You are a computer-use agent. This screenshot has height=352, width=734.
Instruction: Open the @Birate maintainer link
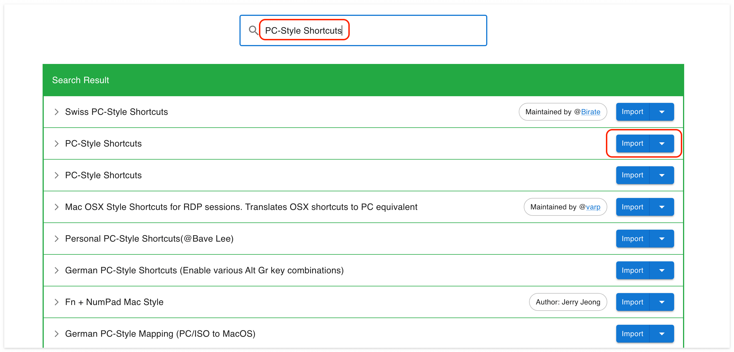(x=590, y=112)
